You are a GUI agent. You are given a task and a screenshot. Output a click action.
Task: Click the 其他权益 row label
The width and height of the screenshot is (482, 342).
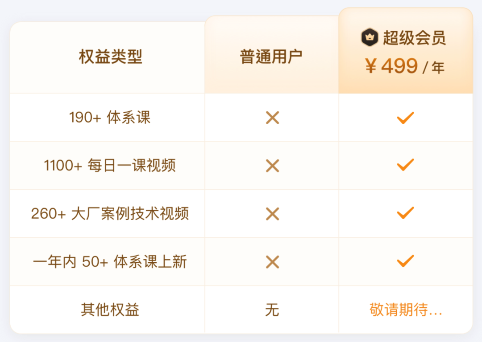[110, 310]
